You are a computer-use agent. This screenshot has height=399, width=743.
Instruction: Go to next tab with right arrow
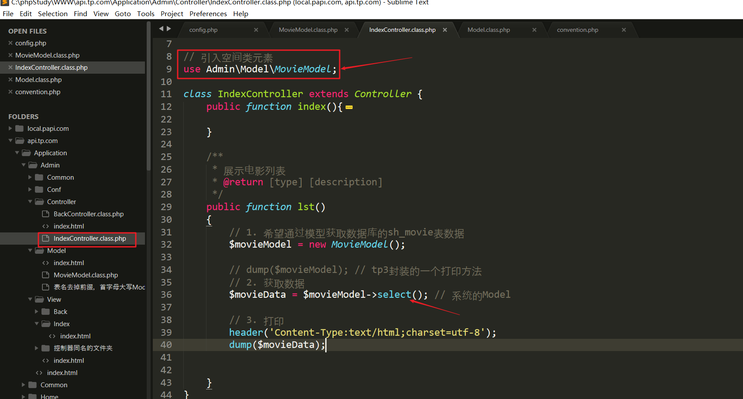(169, 29)
